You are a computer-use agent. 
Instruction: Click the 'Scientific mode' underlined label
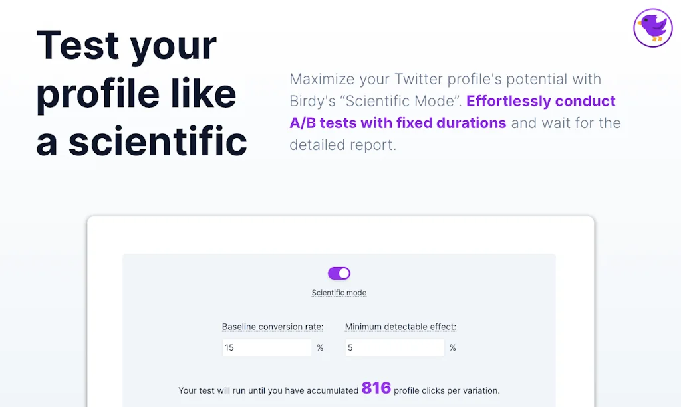(x=339, y=293)
